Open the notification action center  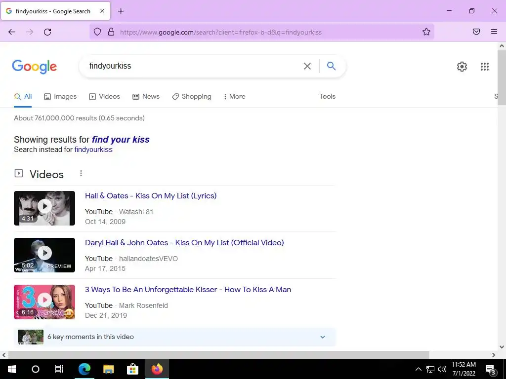(491, 370)
